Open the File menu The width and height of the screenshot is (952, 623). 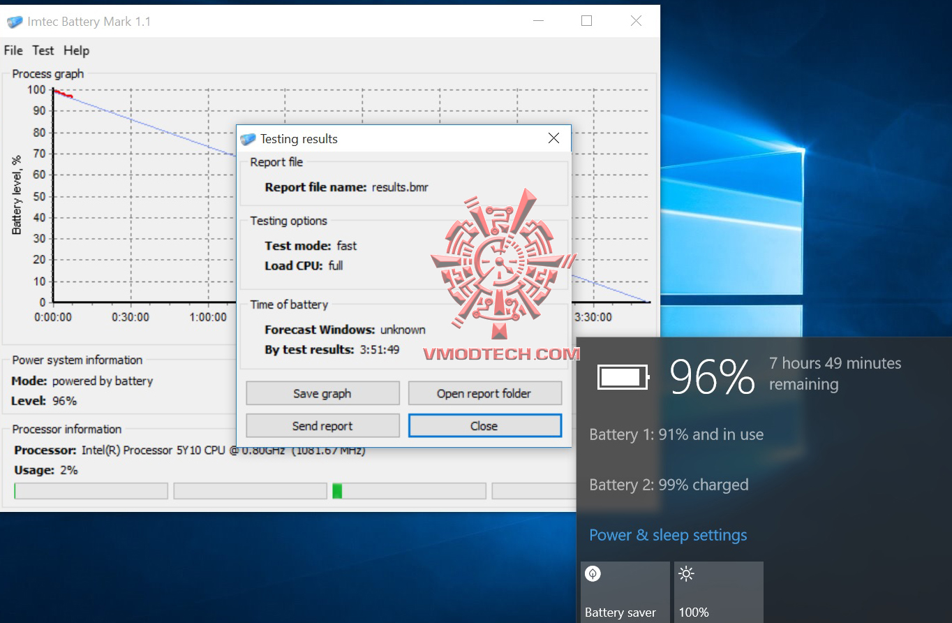point(13,50)
